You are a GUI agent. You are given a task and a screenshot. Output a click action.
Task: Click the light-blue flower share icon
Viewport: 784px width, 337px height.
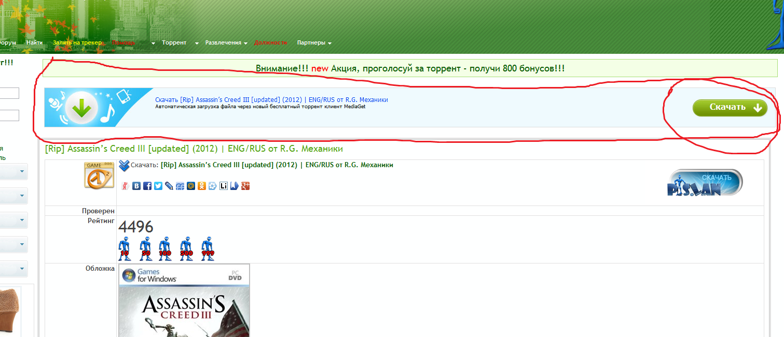(x=213, y=186)
